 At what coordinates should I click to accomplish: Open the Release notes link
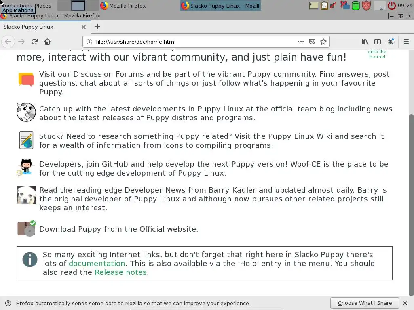coord(120,272)
